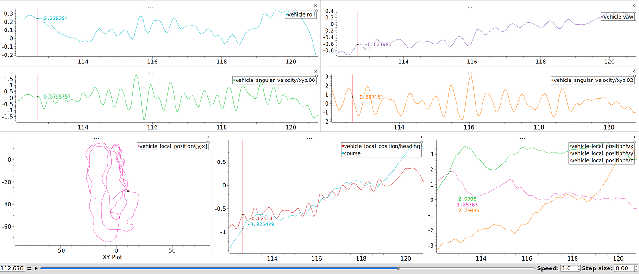Screen dimensions: 639x274
Task: Click the corner circle handle of heading/course legend
Action: 421,143
